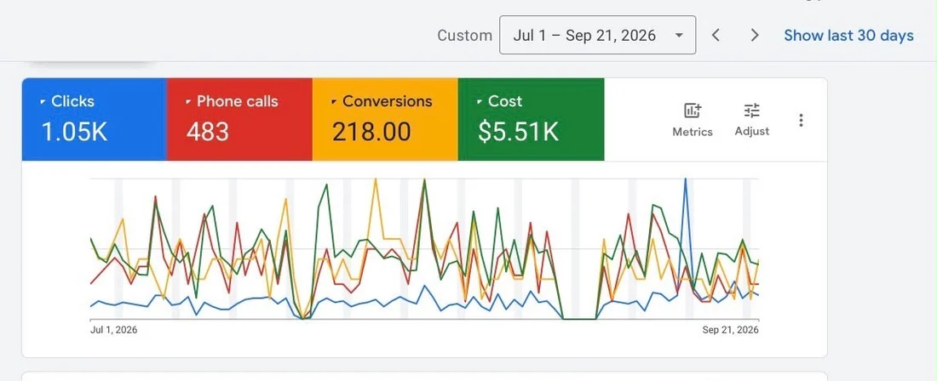
Task: Click the 483 phone calls value
Action: tap(207, 132)
